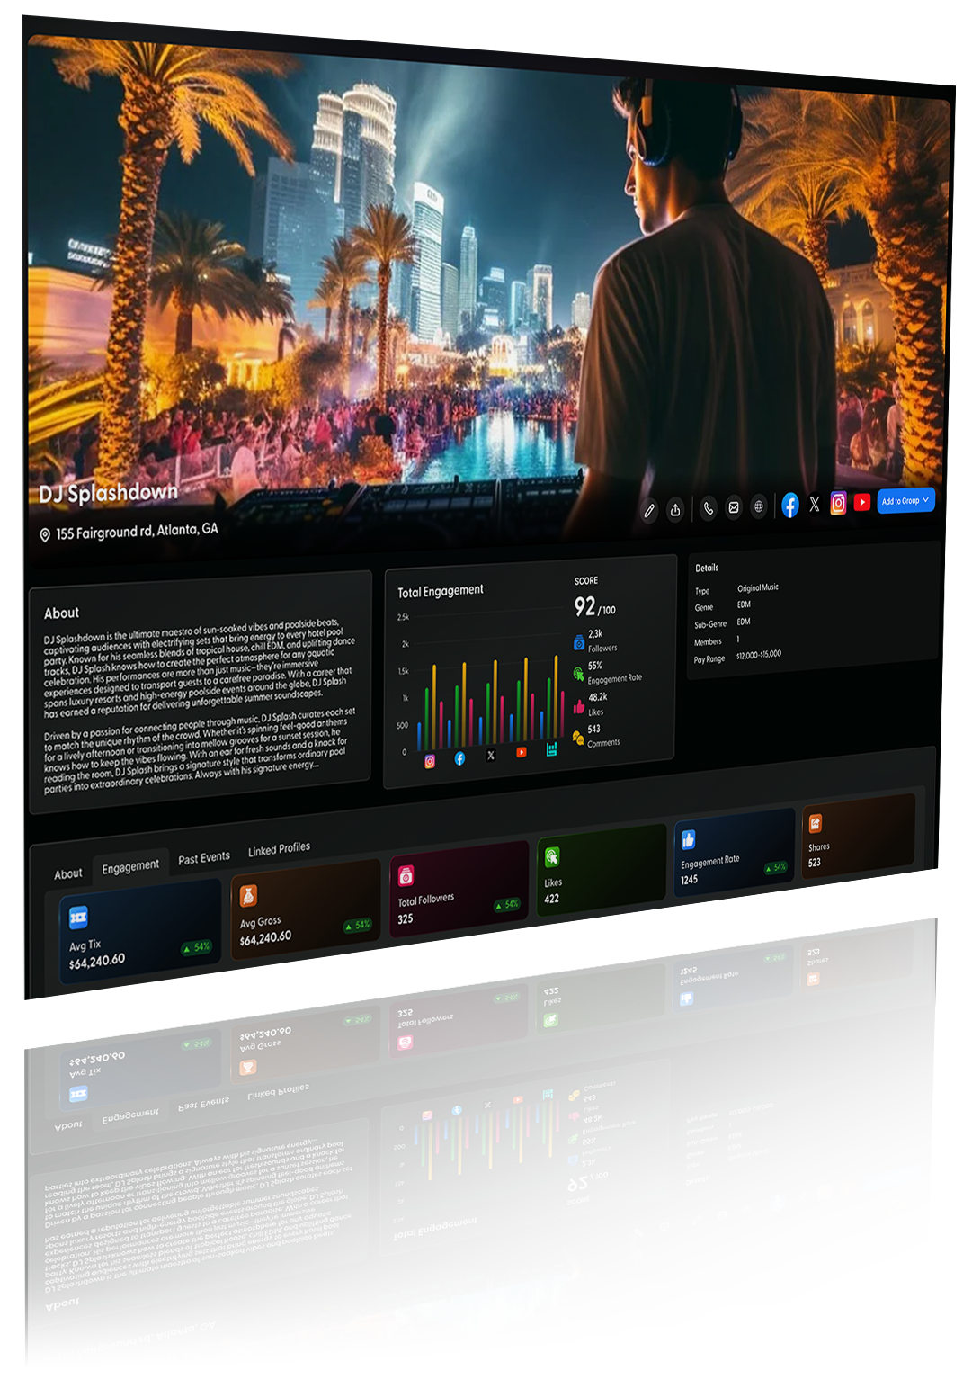Viewport: 972px width, 1388px height.
Task: Click Instagram icon under the engagement chart
Action: tap(430, 761)
